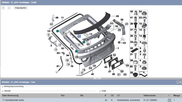Screen dimensions: 182x102
Task: Select screw 42 thumbnail in legend
Action: pos(134,13)
